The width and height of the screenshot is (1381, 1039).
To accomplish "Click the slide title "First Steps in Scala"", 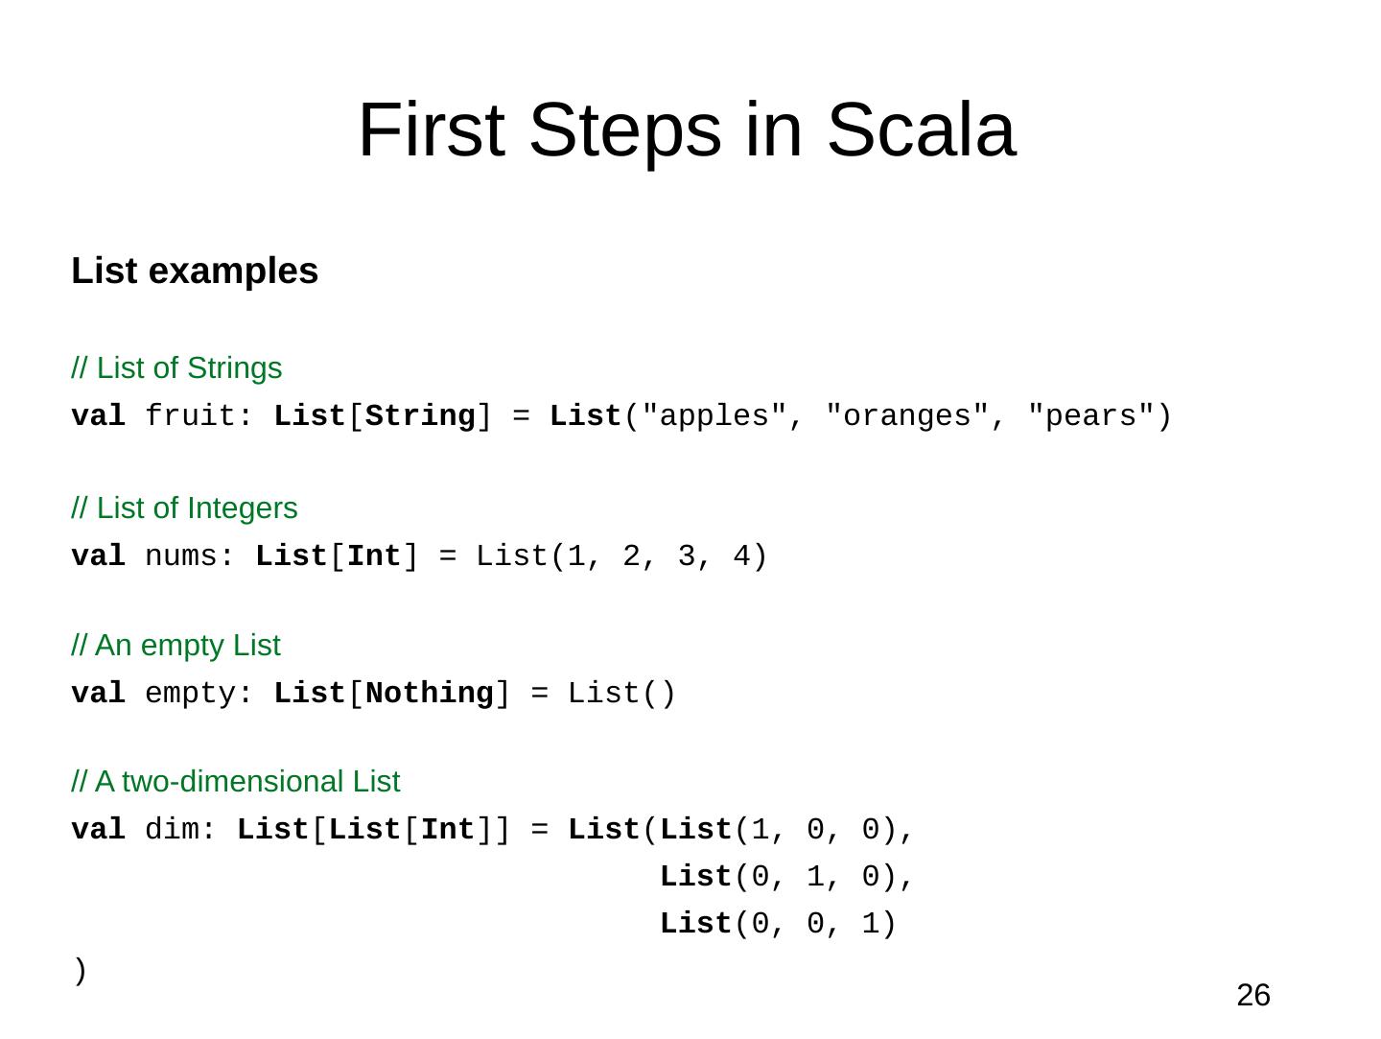I will 686,130.
